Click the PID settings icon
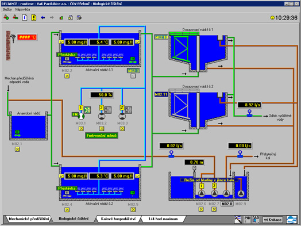The width and height of the screenshot is (301, 226). 247,219
